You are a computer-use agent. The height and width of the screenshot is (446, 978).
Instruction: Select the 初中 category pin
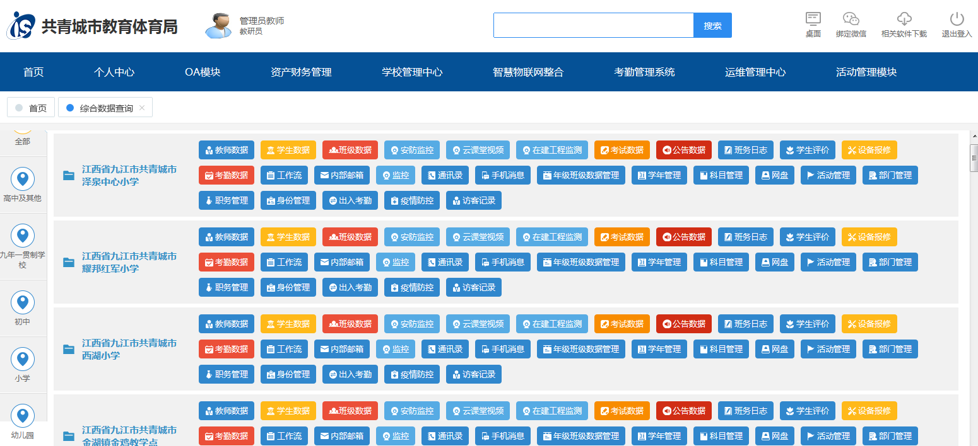[x=23, y=302]
